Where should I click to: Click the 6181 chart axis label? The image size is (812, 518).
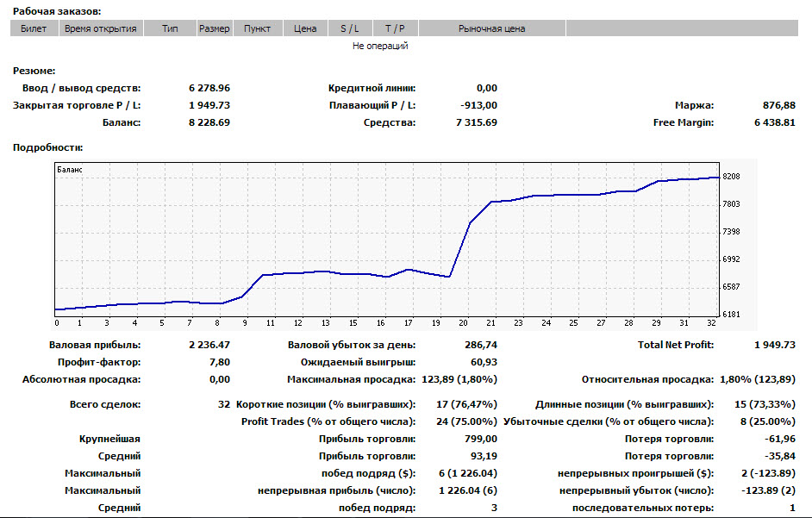tap(731, 314)
